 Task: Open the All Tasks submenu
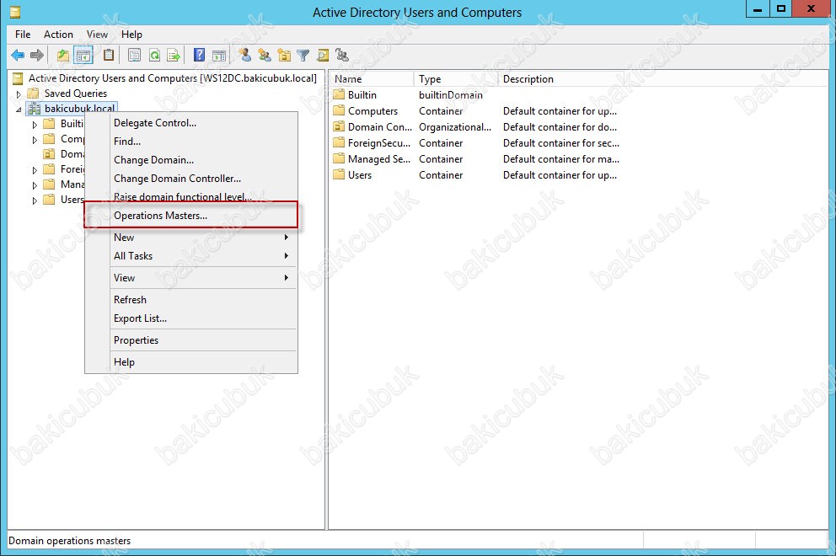tap(191, 256)
